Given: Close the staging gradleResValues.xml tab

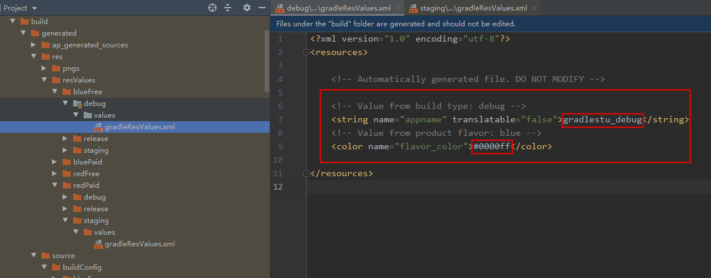Looking at the screenshot, I should (x=534, y=8).
